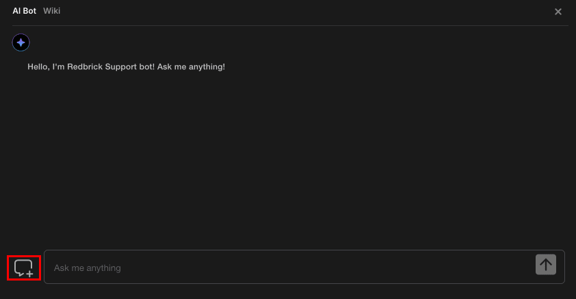
Task: Click the bot greeting message text
Action: coord(126,67)
